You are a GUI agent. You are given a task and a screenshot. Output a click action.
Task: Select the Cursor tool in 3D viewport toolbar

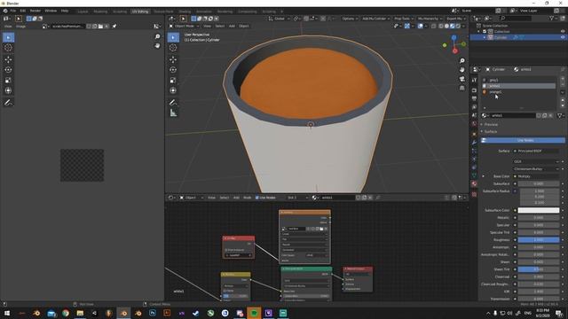point(173,48)
